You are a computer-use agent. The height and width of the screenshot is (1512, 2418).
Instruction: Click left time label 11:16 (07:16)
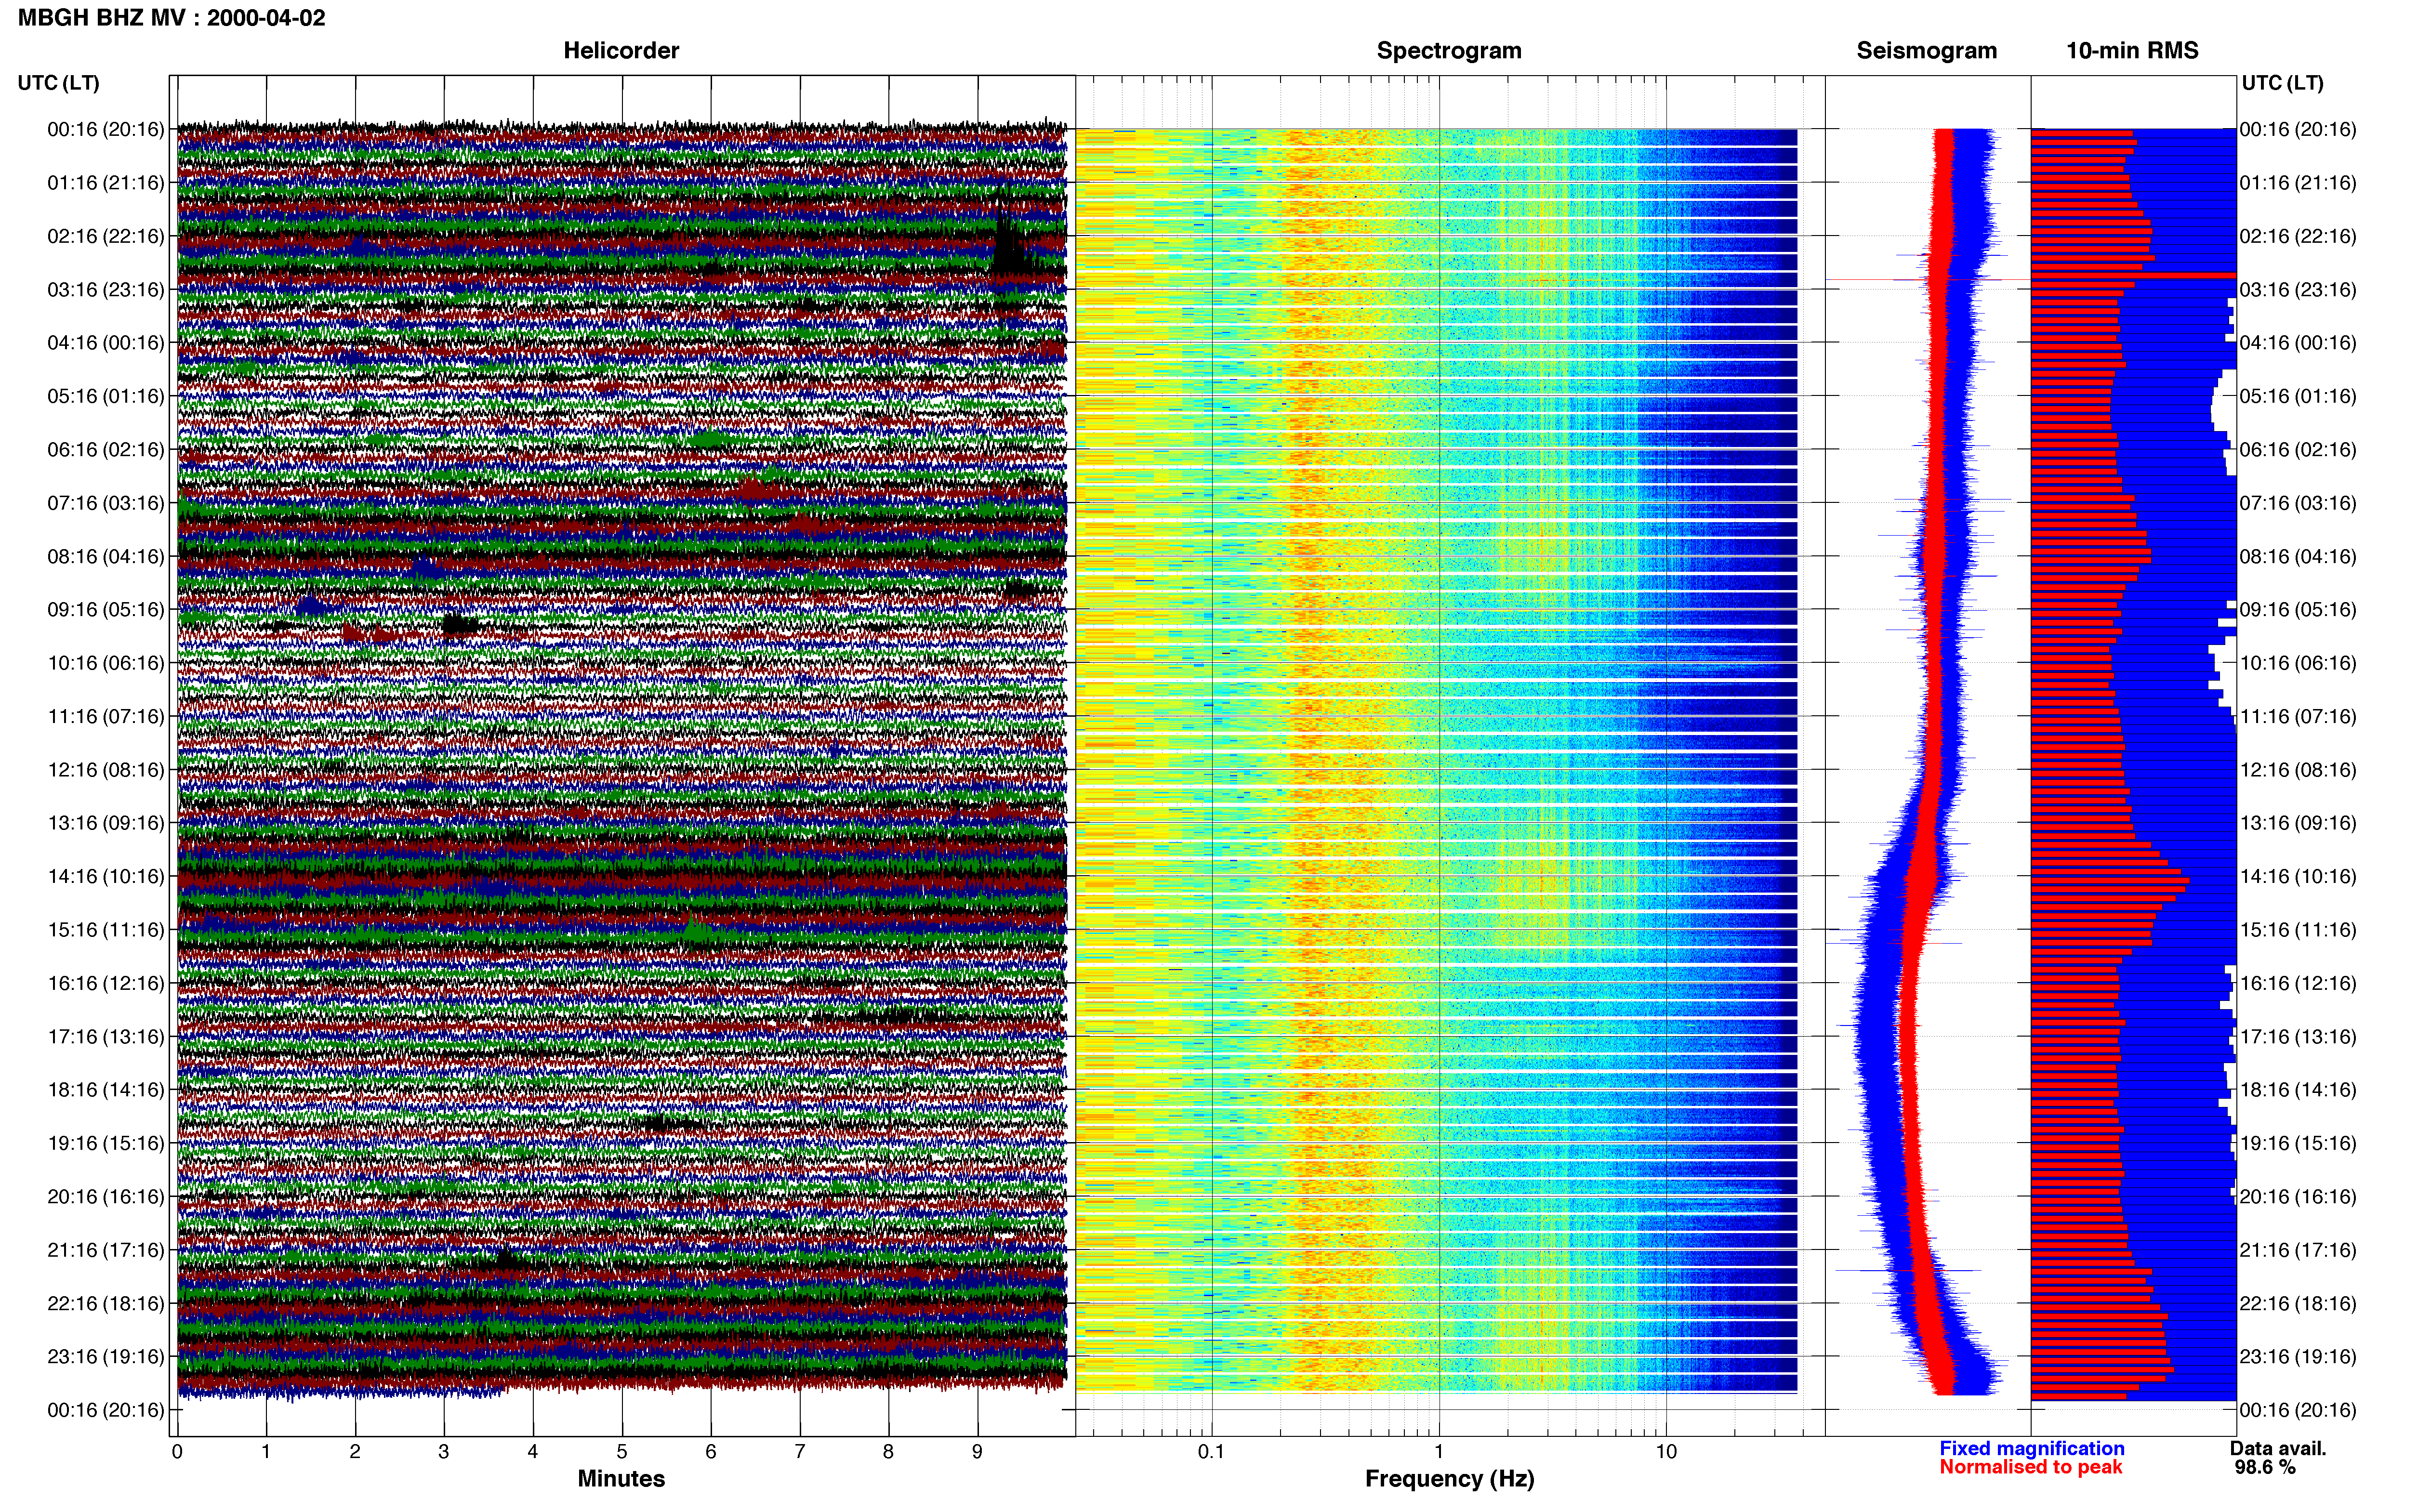click(106, 716)
